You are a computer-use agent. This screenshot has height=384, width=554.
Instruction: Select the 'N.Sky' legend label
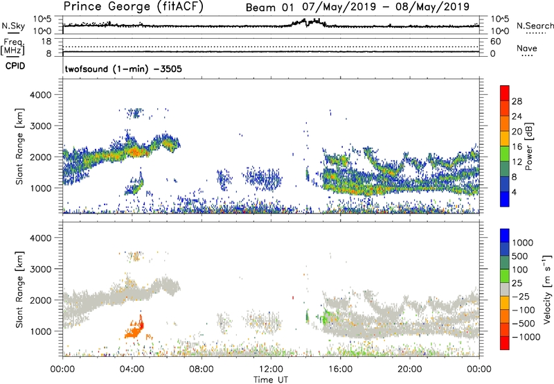(x=13, y=26)
